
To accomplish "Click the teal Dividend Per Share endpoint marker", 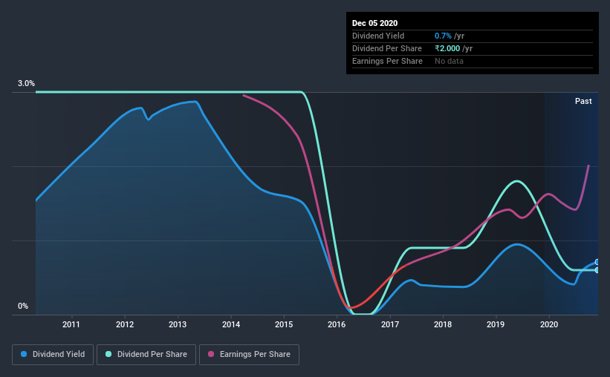I will [x=597, y=269].
